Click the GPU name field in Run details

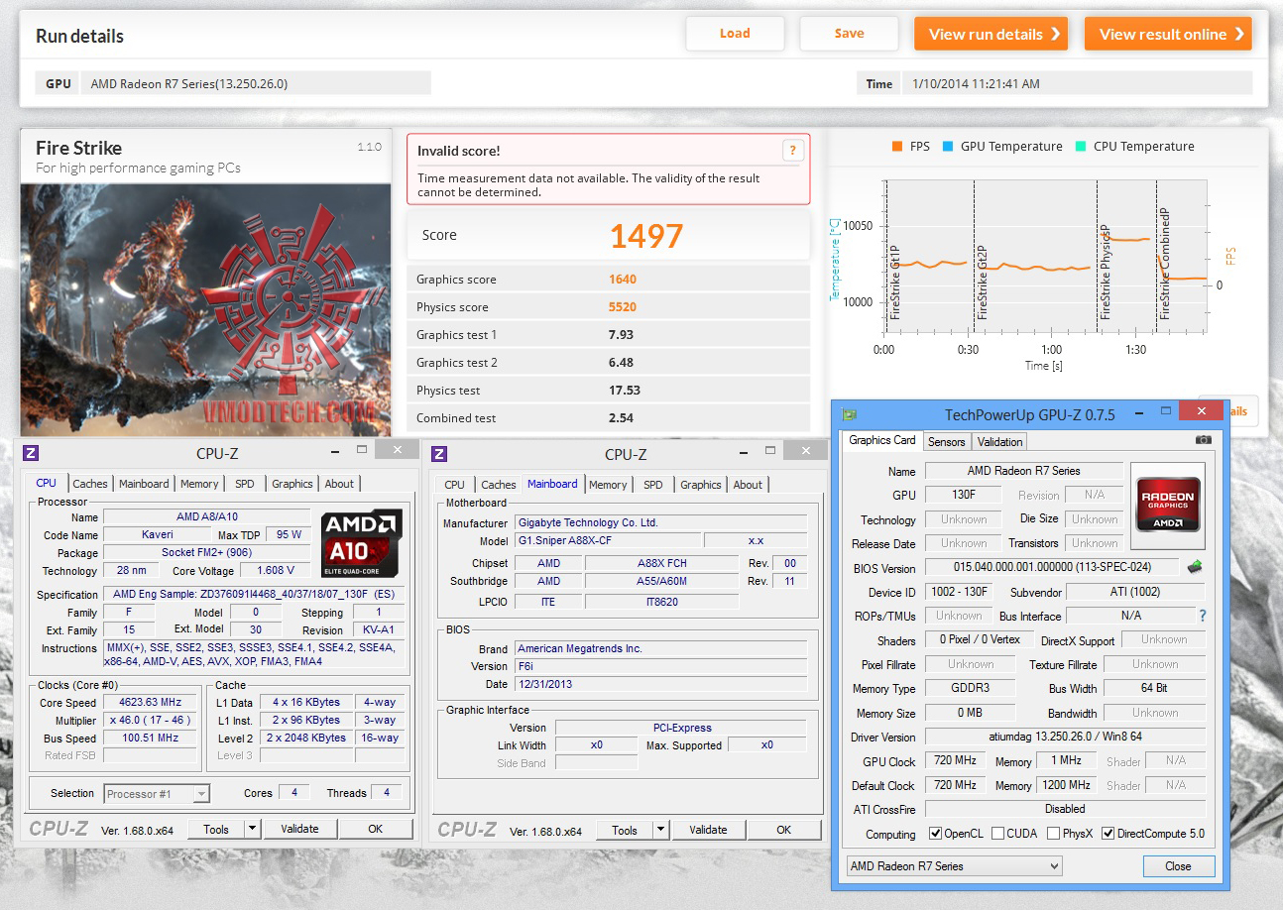(x=256, y=84)
